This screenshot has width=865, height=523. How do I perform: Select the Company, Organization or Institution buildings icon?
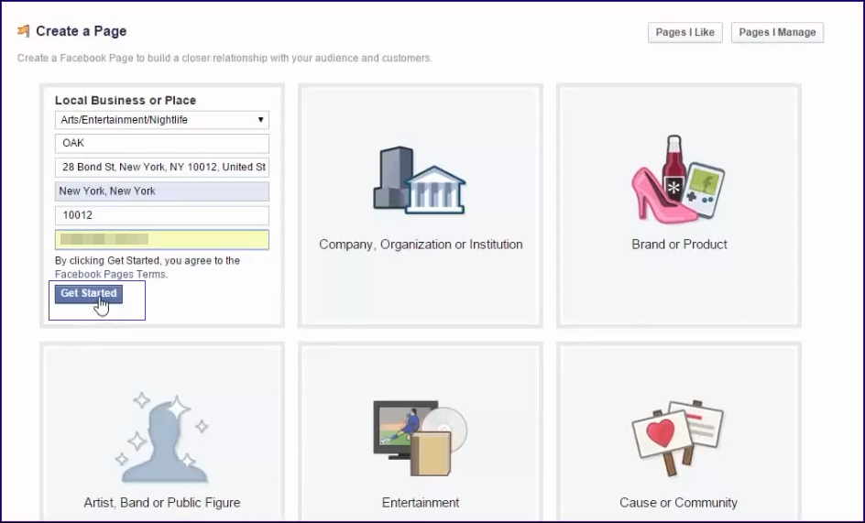point(420,180)
